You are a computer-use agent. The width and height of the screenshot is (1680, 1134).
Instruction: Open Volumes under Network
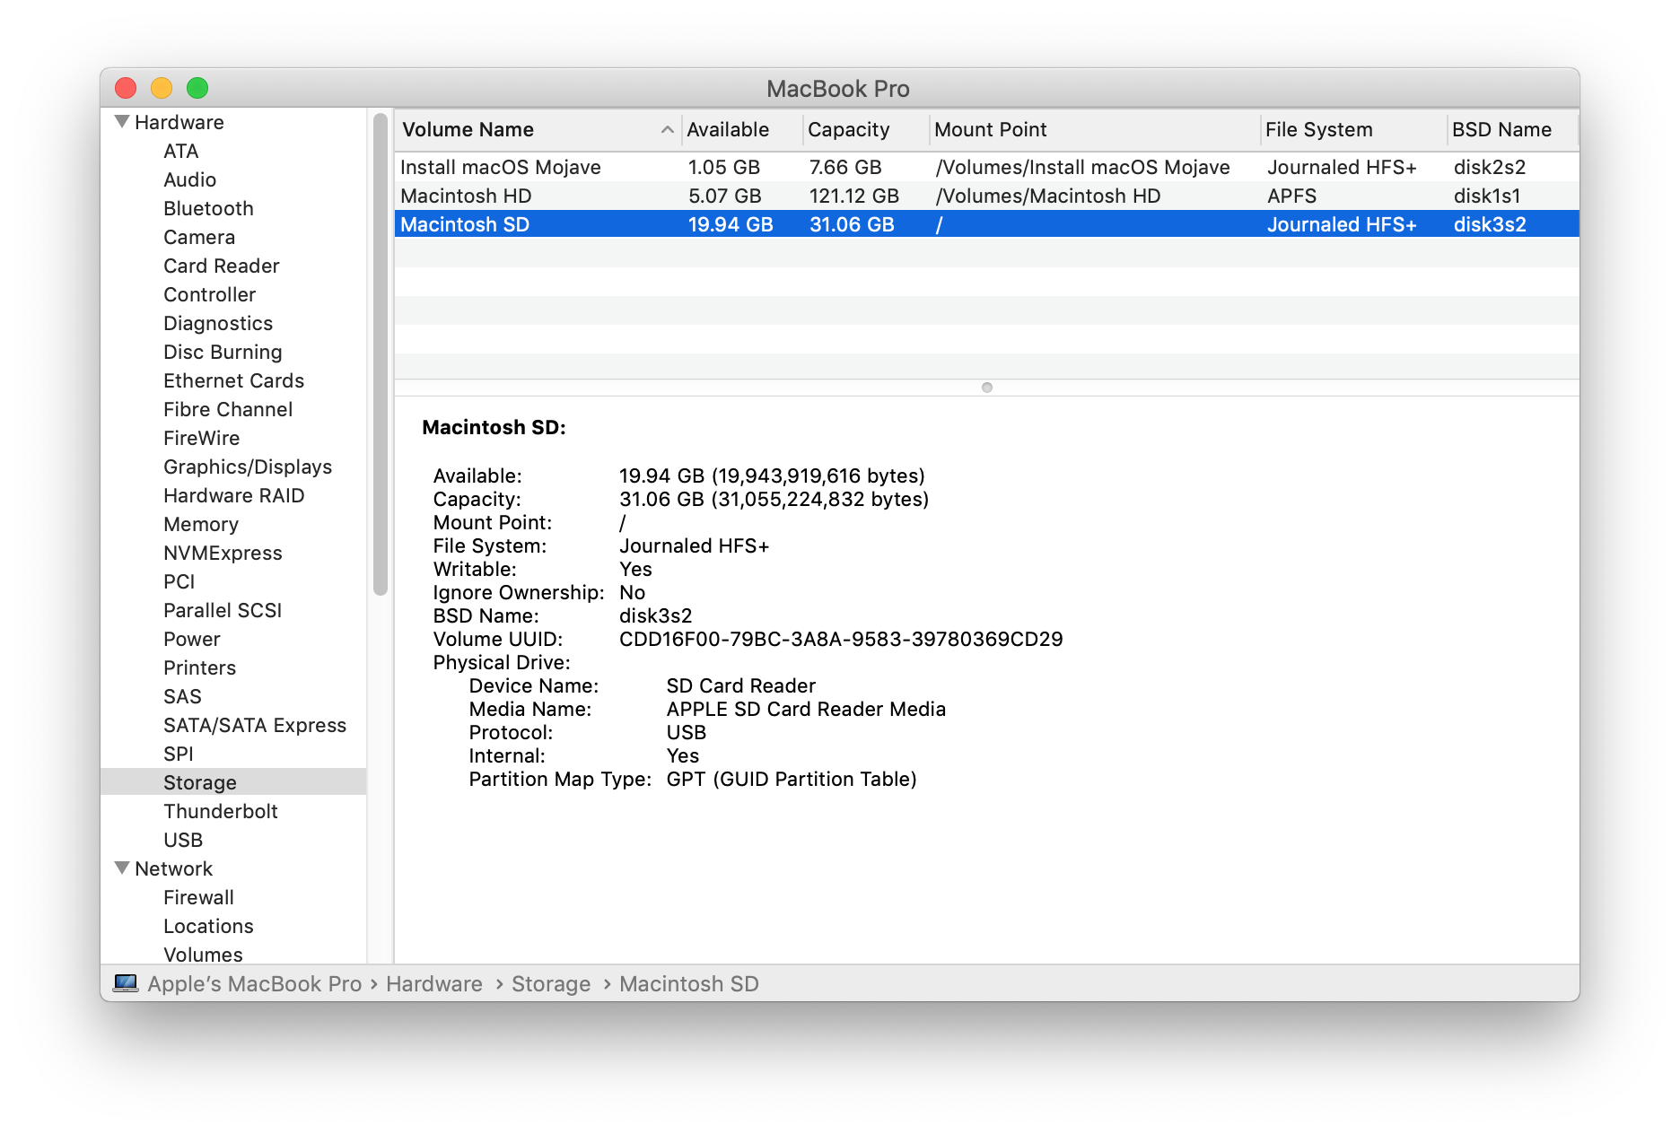pos(203,954)
